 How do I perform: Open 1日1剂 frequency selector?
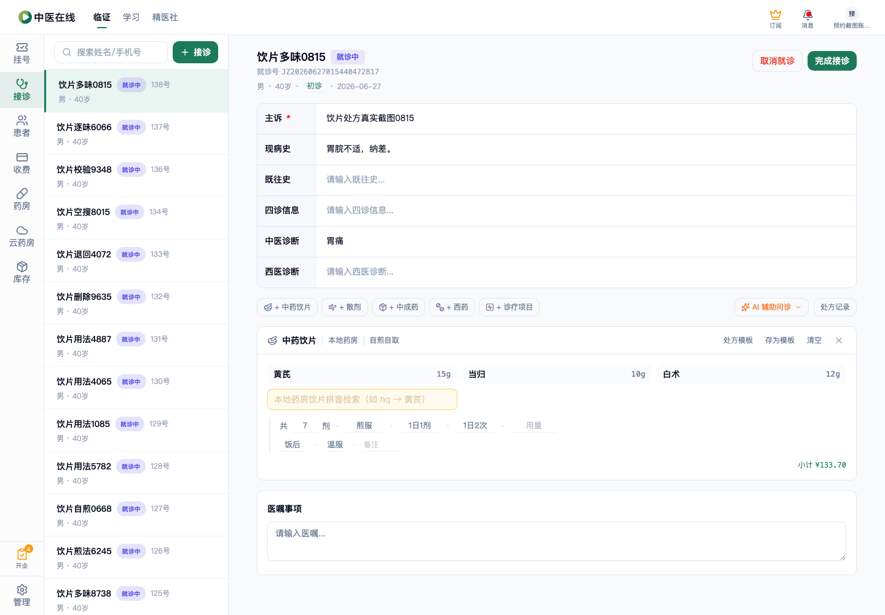click(420, 426)
